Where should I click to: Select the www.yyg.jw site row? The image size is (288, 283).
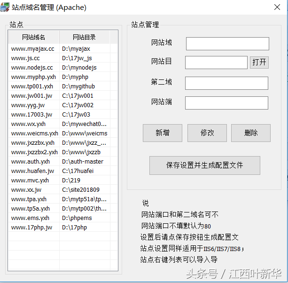click(x=63, y=105)
